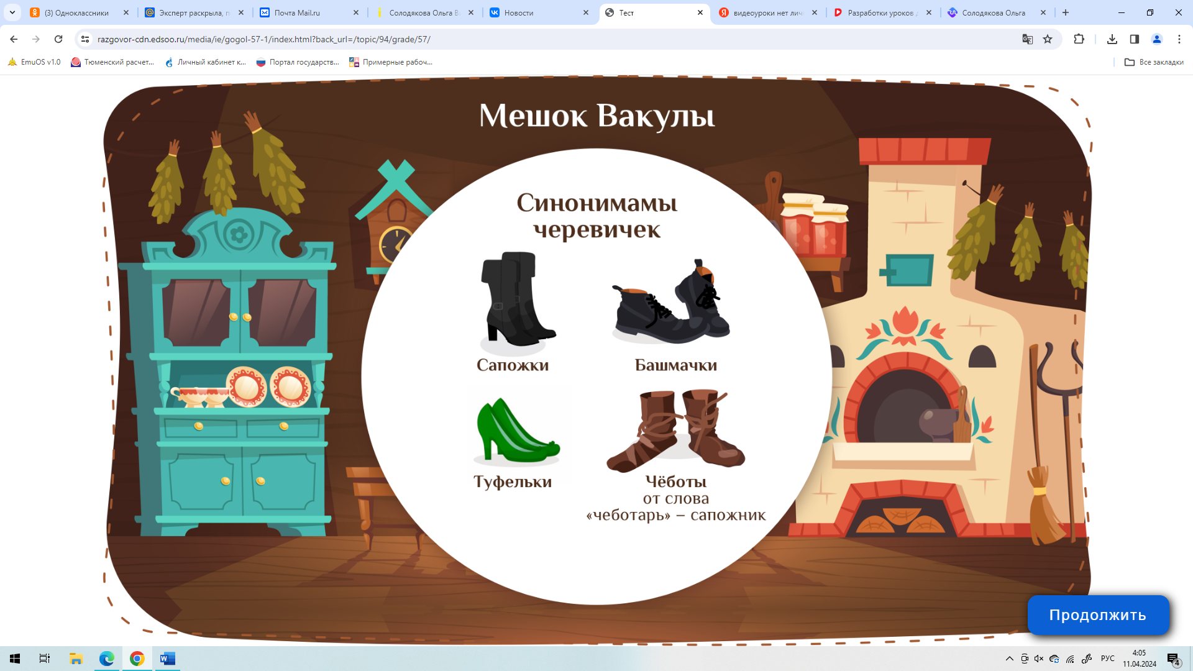
Task: Open a new browser tab
Action: tap(1066, 12)
